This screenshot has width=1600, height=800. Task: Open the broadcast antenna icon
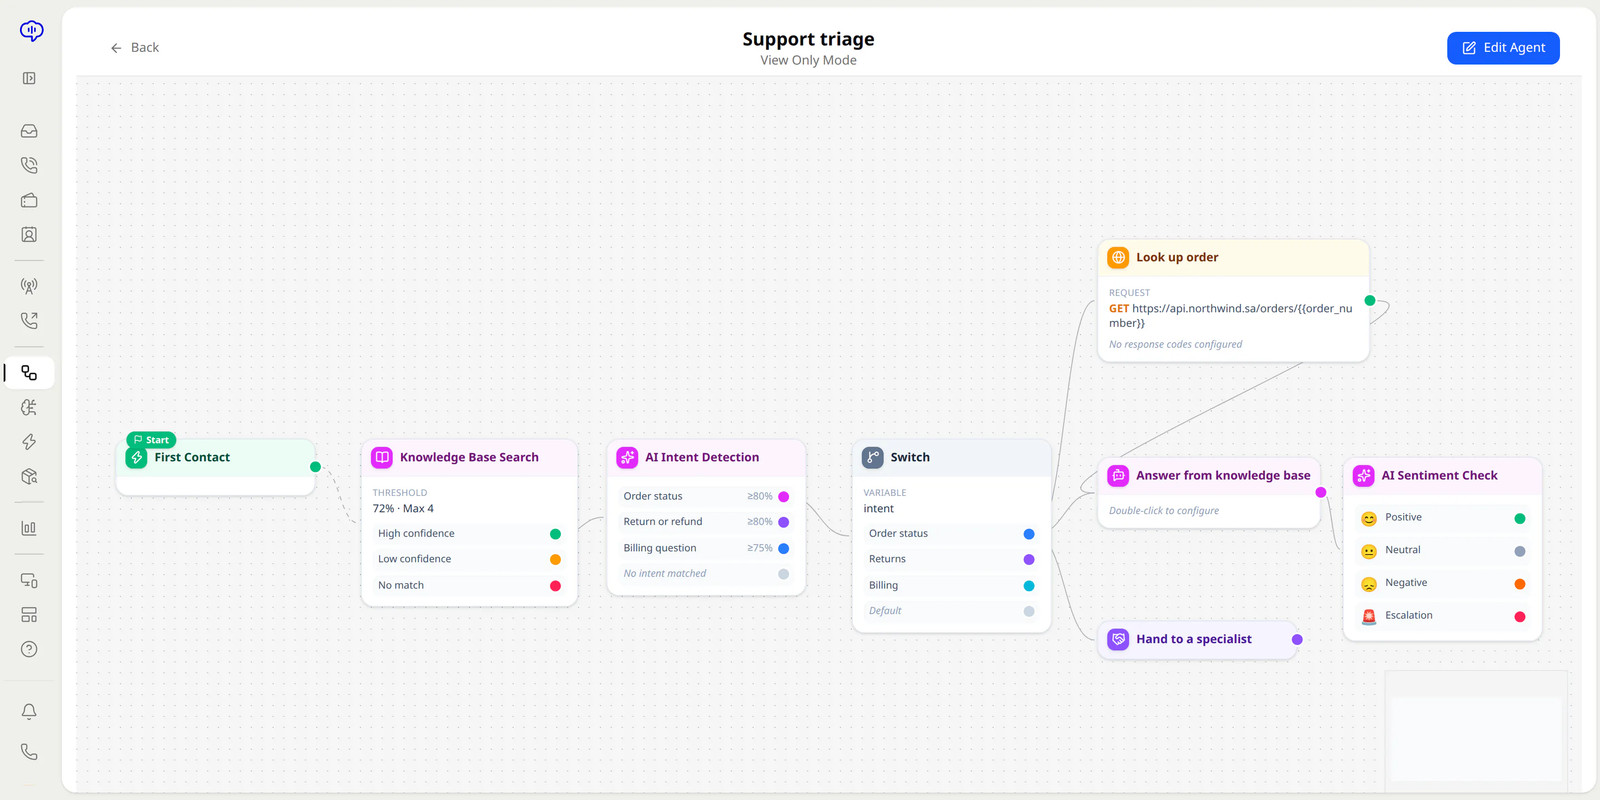click(x=29, y=286)
